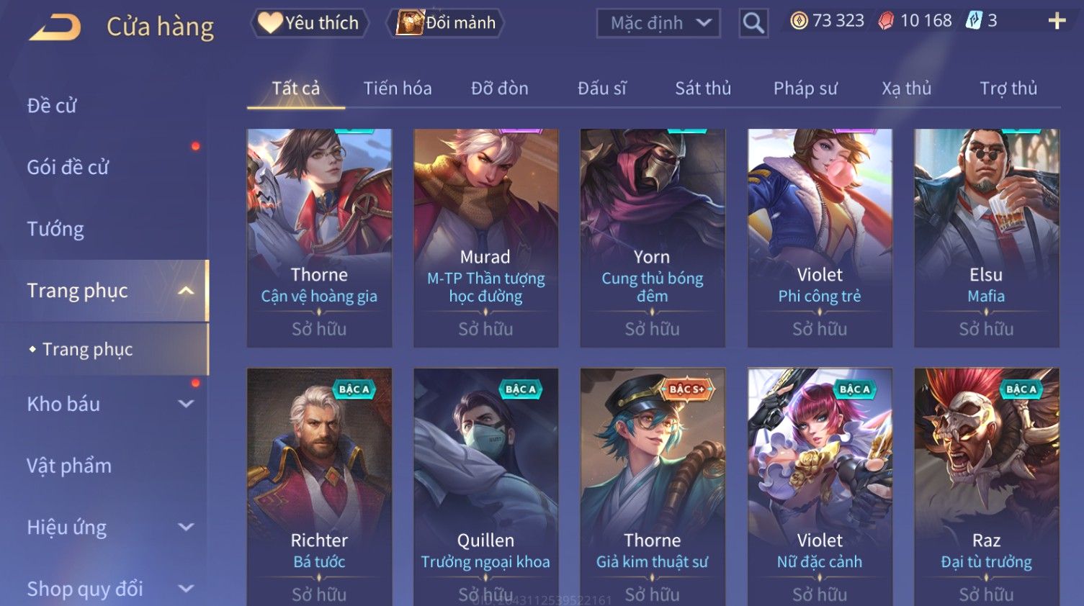Switch to the Tiến hóa tab
1084x606 pixels.
click(x=398, y=89)
